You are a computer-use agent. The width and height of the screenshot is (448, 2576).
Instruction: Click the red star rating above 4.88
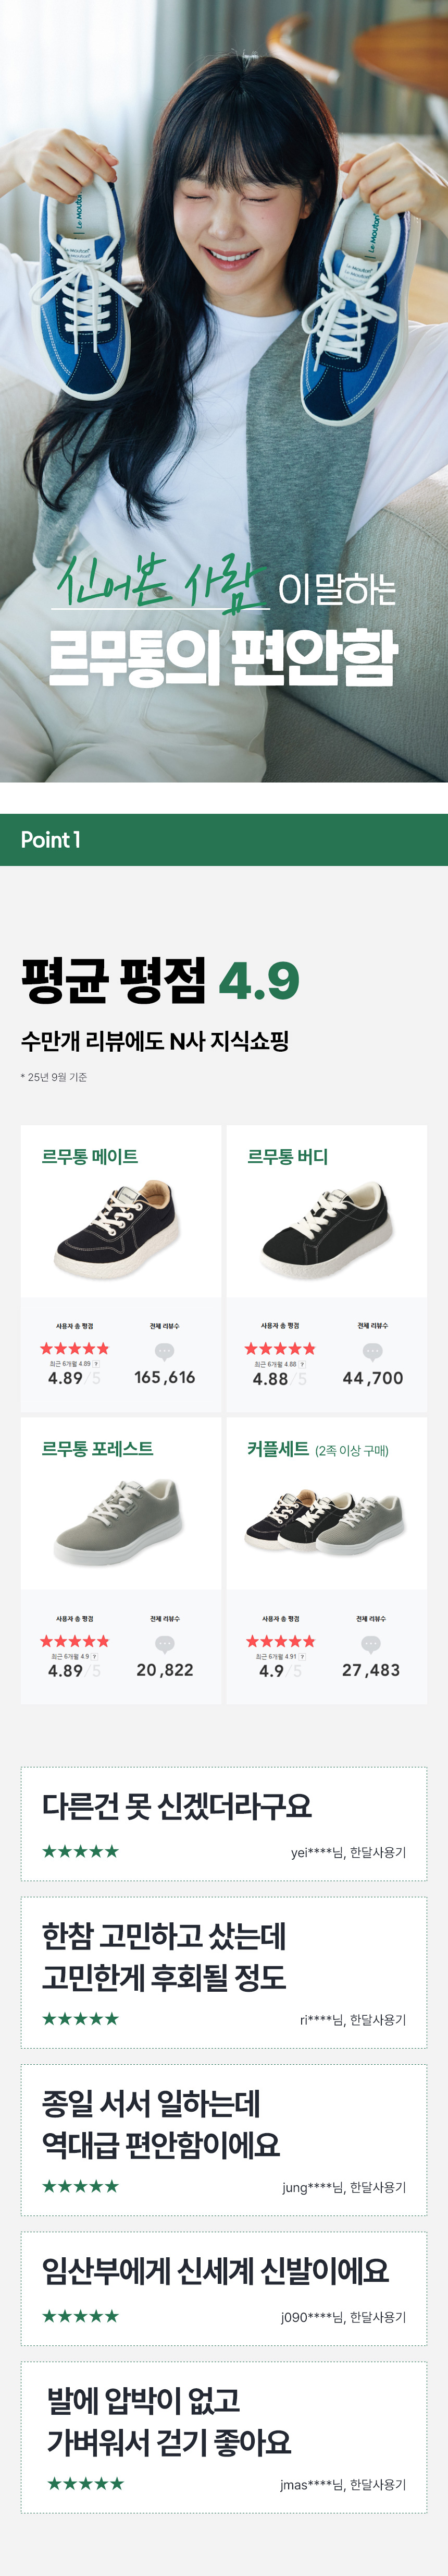[x=279, y=1349]
